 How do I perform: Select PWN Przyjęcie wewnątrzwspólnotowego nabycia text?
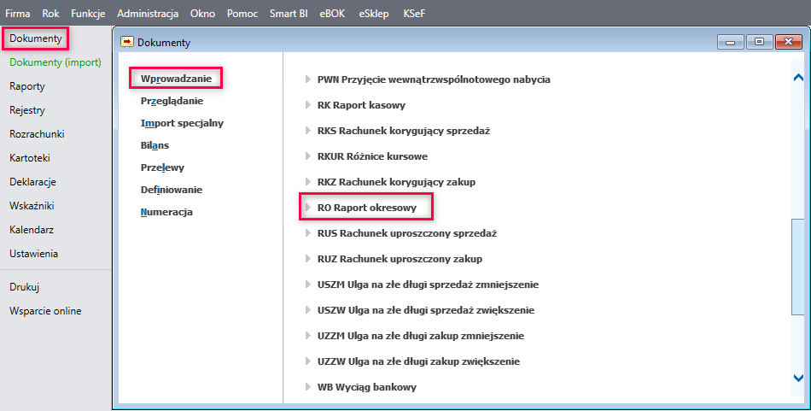[434, 79]
